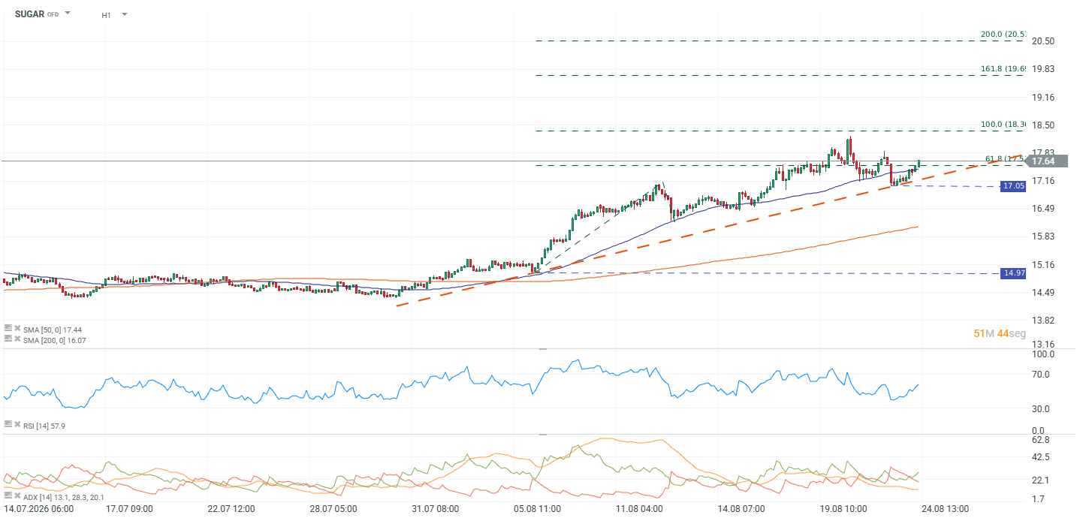Image resolution: width=1077 pixels, height=521 pixels.
Task: Click the 30.0 RSI axis value
Action: point(1041,409)
